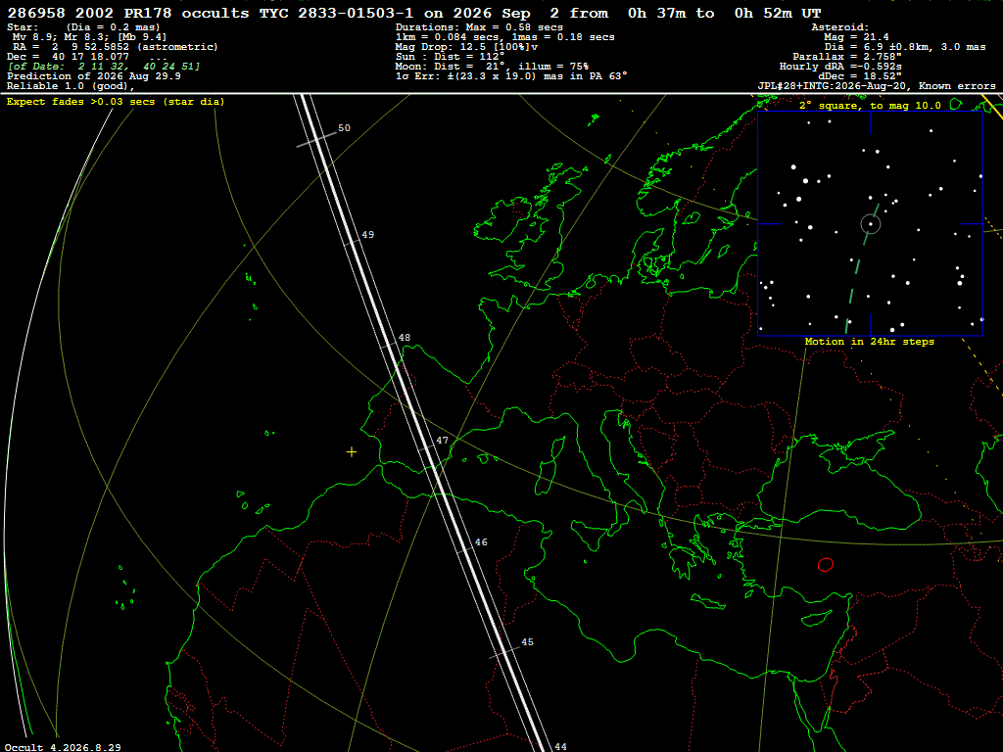Click the circled target star in inset chart
Viewport: 1003px width, 752px height.
click(871, 224)
